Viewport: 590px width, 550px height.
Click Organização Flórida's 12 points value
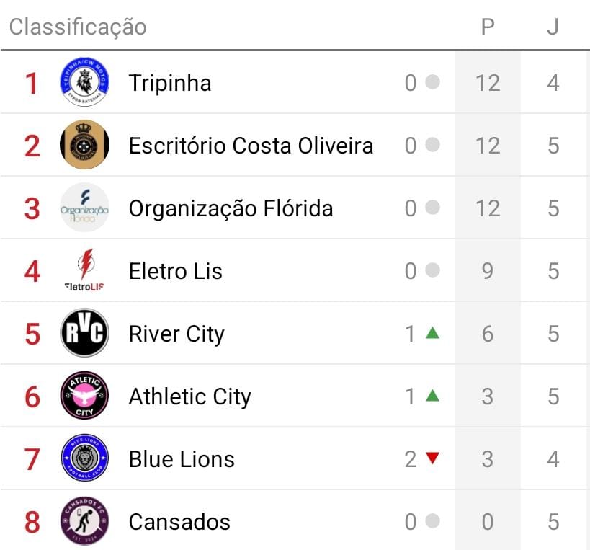tap(488, 208)
